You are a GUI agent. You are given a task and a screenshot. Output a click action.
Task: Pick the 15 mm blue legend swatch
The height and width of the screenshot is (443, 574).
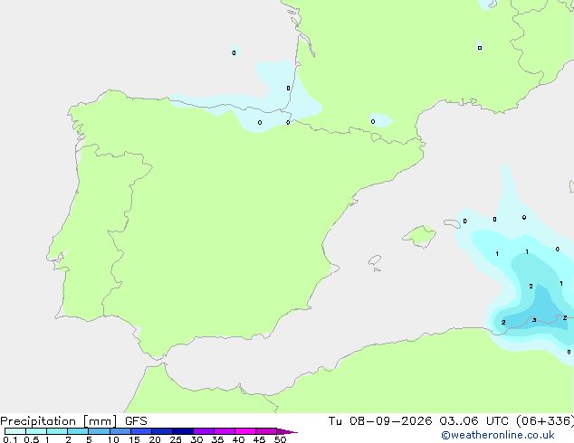(141, 431)
